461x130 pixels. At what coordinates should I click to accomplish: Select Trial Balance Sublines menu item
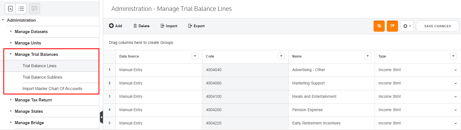[42, 77]
